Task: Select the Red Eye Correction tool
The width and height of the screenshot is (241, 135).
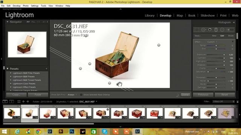Action: pyautogui.click(x=210, y=30)
